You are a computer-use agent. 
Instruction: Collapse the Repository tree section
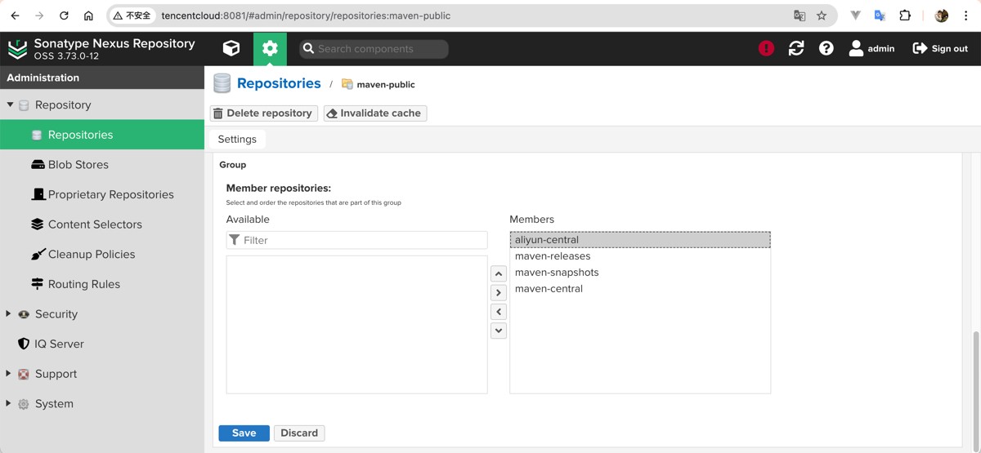pos(10,105)
